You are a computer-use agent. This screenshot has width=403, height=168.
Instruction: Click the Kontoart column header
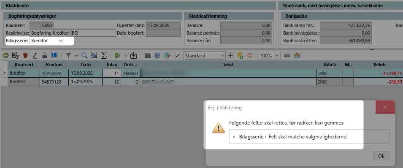(24, 65)
